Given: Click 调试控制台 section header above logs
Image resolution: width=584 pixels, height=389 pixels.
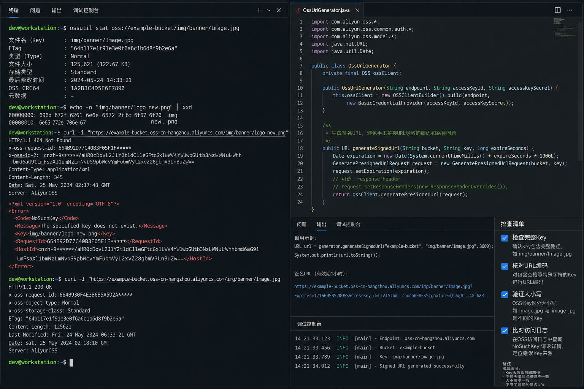Looking at the screenshot, I should pos(309,324).
